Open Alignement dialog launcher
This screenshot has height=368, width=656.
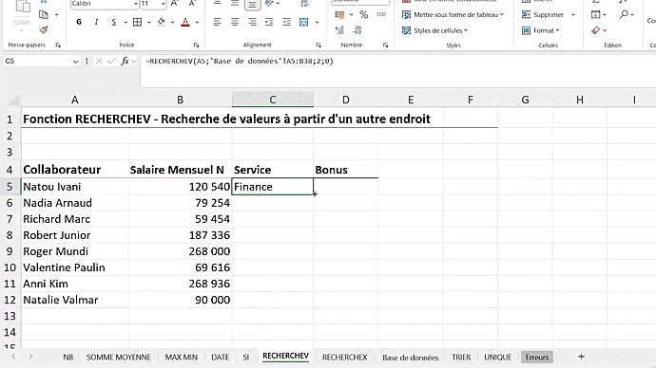[x=318, y=46]
